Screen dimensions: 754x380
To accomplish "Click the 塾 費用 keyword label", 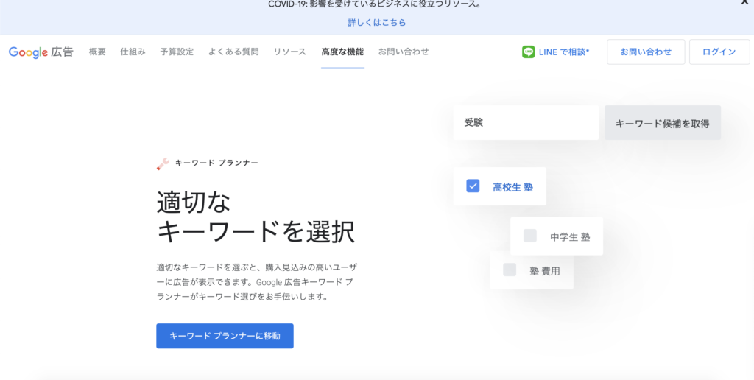I will [545, 271].
